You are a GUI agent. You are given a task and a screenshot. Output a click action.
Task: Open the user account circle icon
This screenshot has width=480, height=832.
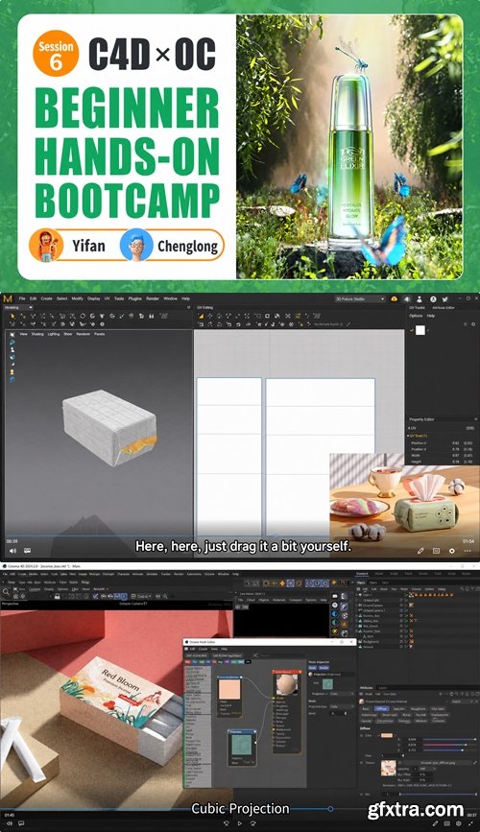coord(433,299)
